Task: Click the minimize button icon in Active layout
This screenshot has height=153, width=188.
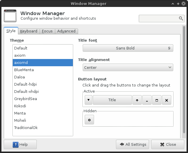Action: [147, 100]
